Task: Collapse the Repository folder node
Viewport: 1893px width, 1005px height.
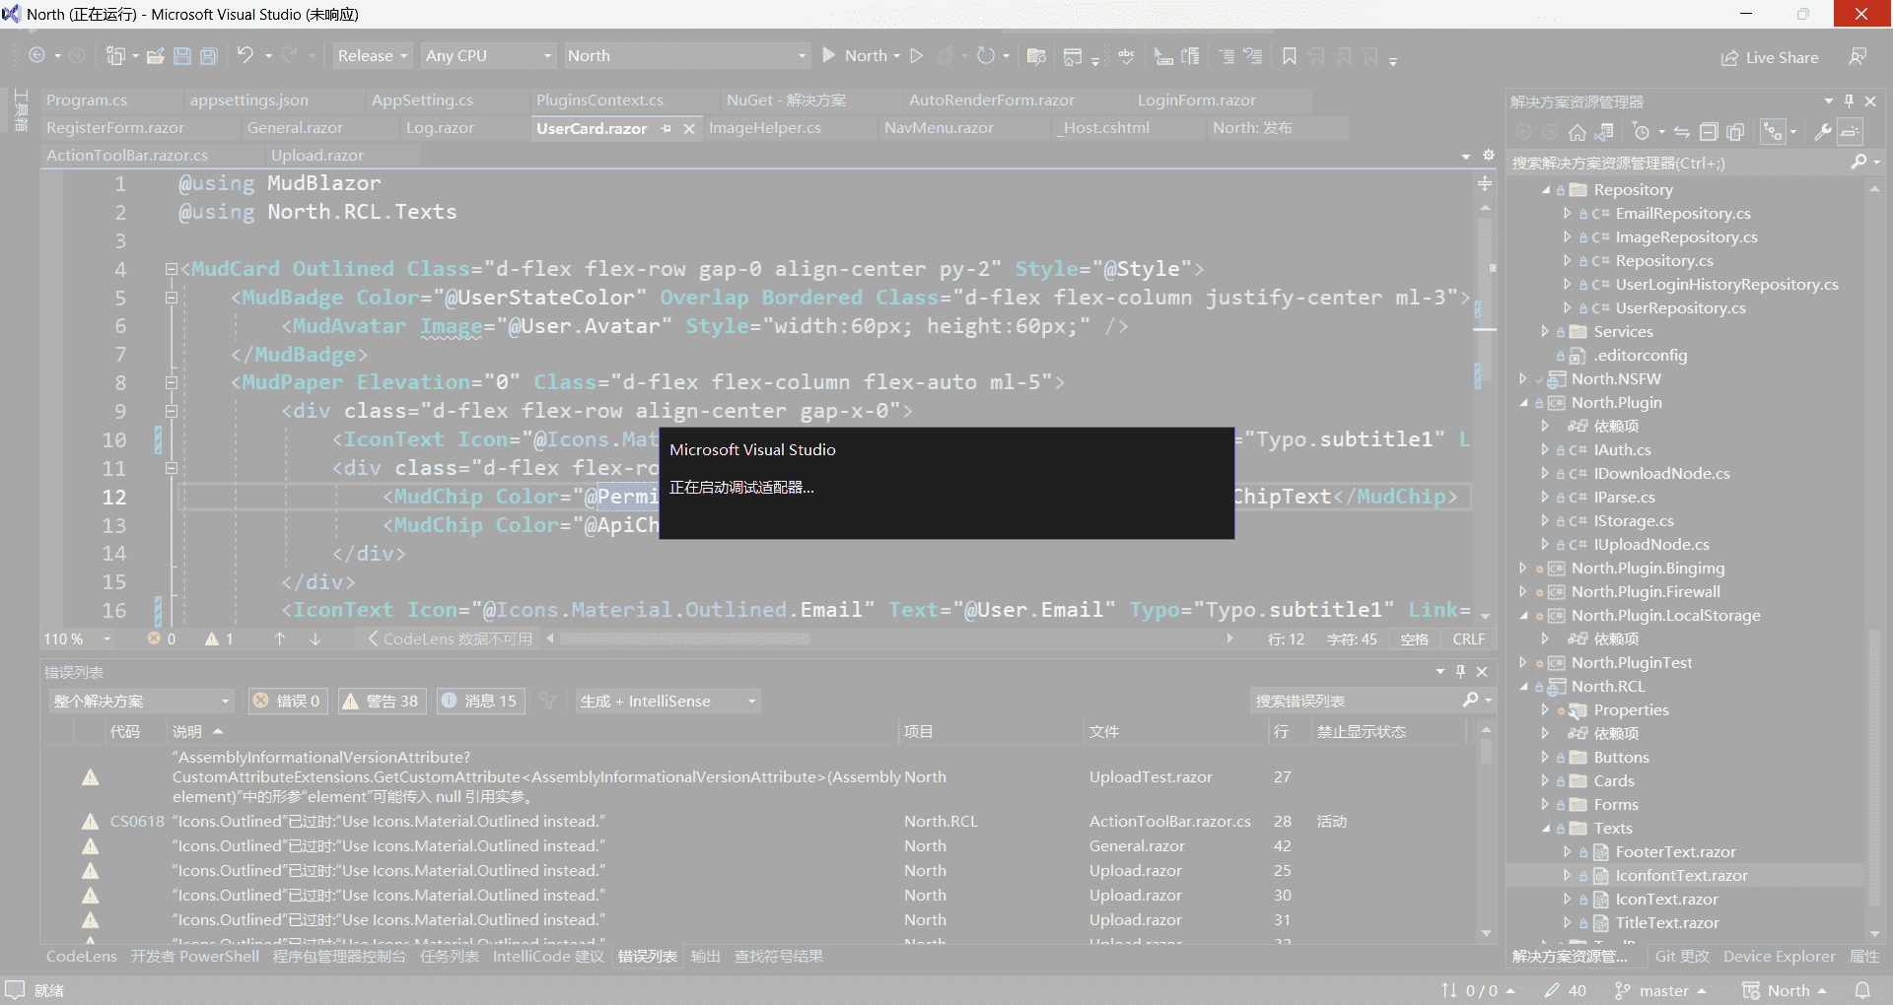Action: point(1546,190)
